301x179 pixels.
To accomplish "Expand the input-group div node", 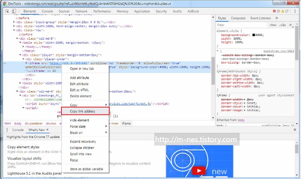I will point(14,22).
